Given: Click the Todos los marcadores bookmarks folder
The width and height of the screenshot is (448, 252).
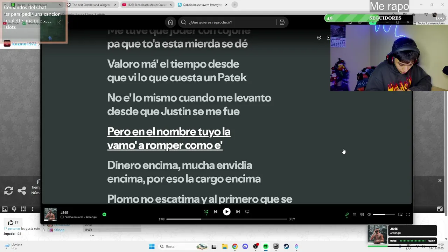Looking at the screenshot, I should 429,23.
